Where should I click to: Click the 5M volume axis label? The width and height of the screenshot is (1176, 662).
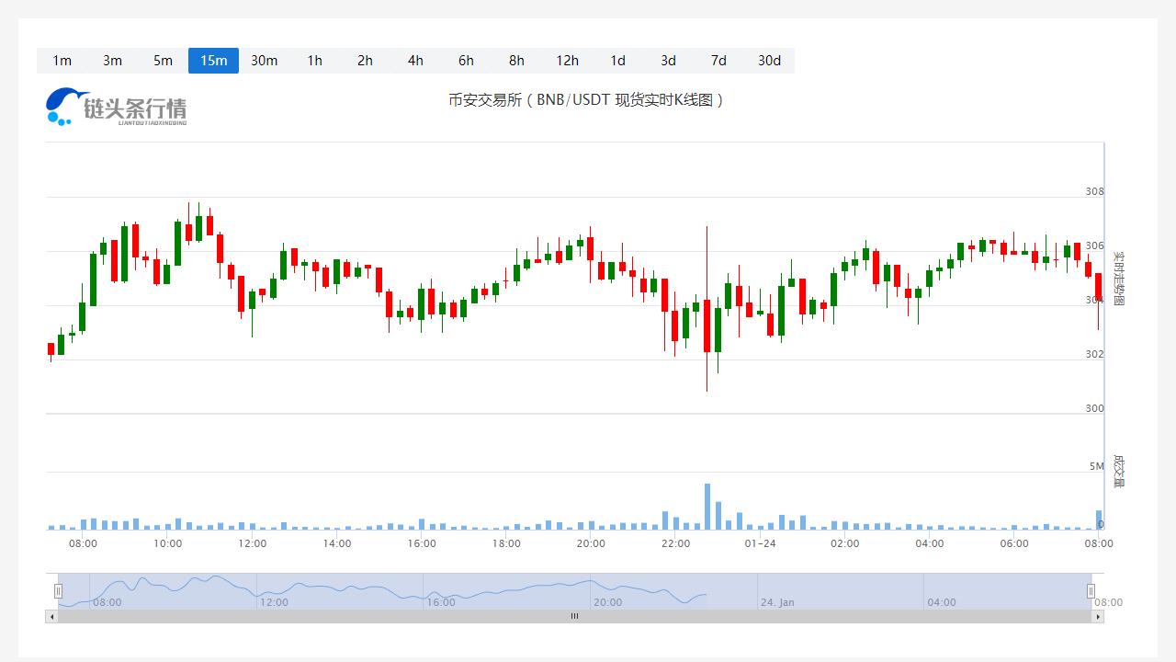(x=1096, y=466)
